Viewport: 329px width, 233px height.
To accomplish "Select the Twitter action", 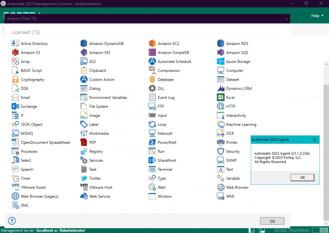I will [95, 178].
